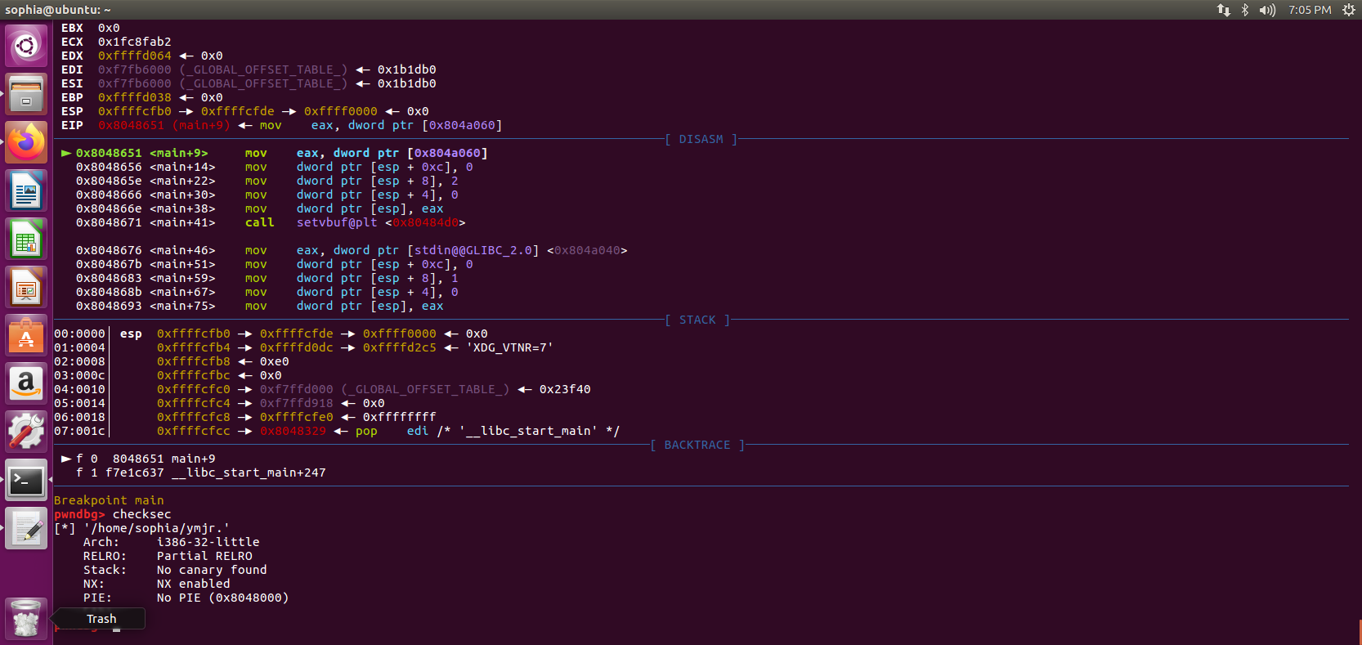
Task: Open the Text Editor application
Action: (26, 529)
